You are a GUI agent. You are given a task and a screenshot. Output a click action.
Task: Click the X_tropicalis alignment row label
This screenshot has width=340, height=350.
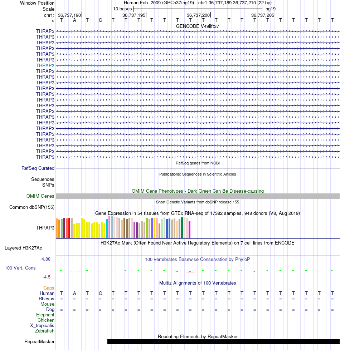click(x=42, y=326)
